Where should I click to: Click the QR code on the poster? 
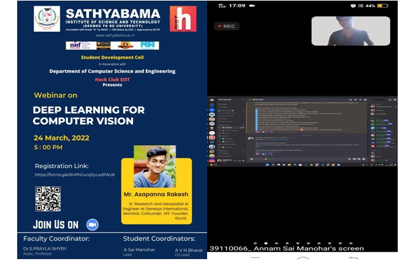click(x=48, y=199)
